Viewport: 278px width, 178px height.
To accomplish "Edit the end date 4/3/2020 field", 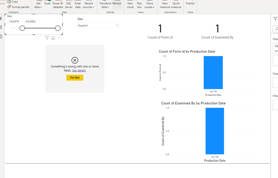I will coord(32,21).
